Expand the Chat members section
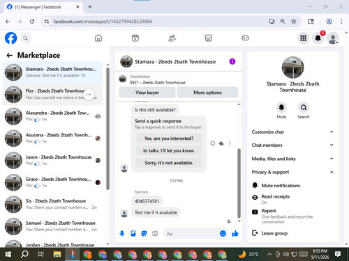The width and height of the screenshot is (349, 261). [292, 145]
